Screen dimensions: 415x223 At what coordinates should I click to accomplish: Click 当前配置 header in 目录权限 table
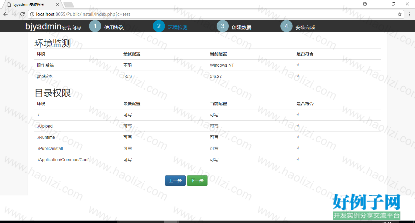pyautogui.click(x=218, y=104)
